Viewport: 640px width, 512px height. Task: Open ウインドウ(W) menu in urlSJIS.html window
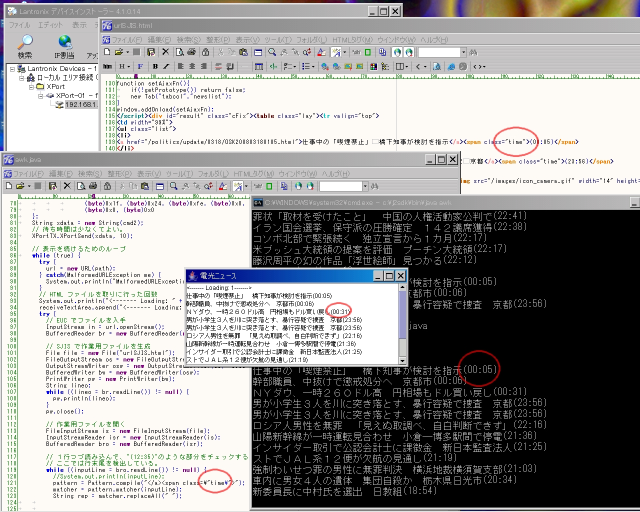point(396,40)
